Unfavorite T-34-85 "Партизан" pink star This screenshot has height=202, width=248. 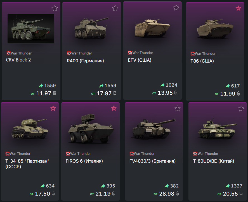tap(53, 108)
